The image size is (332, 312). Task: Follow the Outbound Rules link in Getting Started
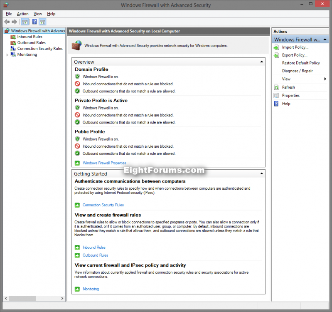pyautogui.click(x=95, y=255)
